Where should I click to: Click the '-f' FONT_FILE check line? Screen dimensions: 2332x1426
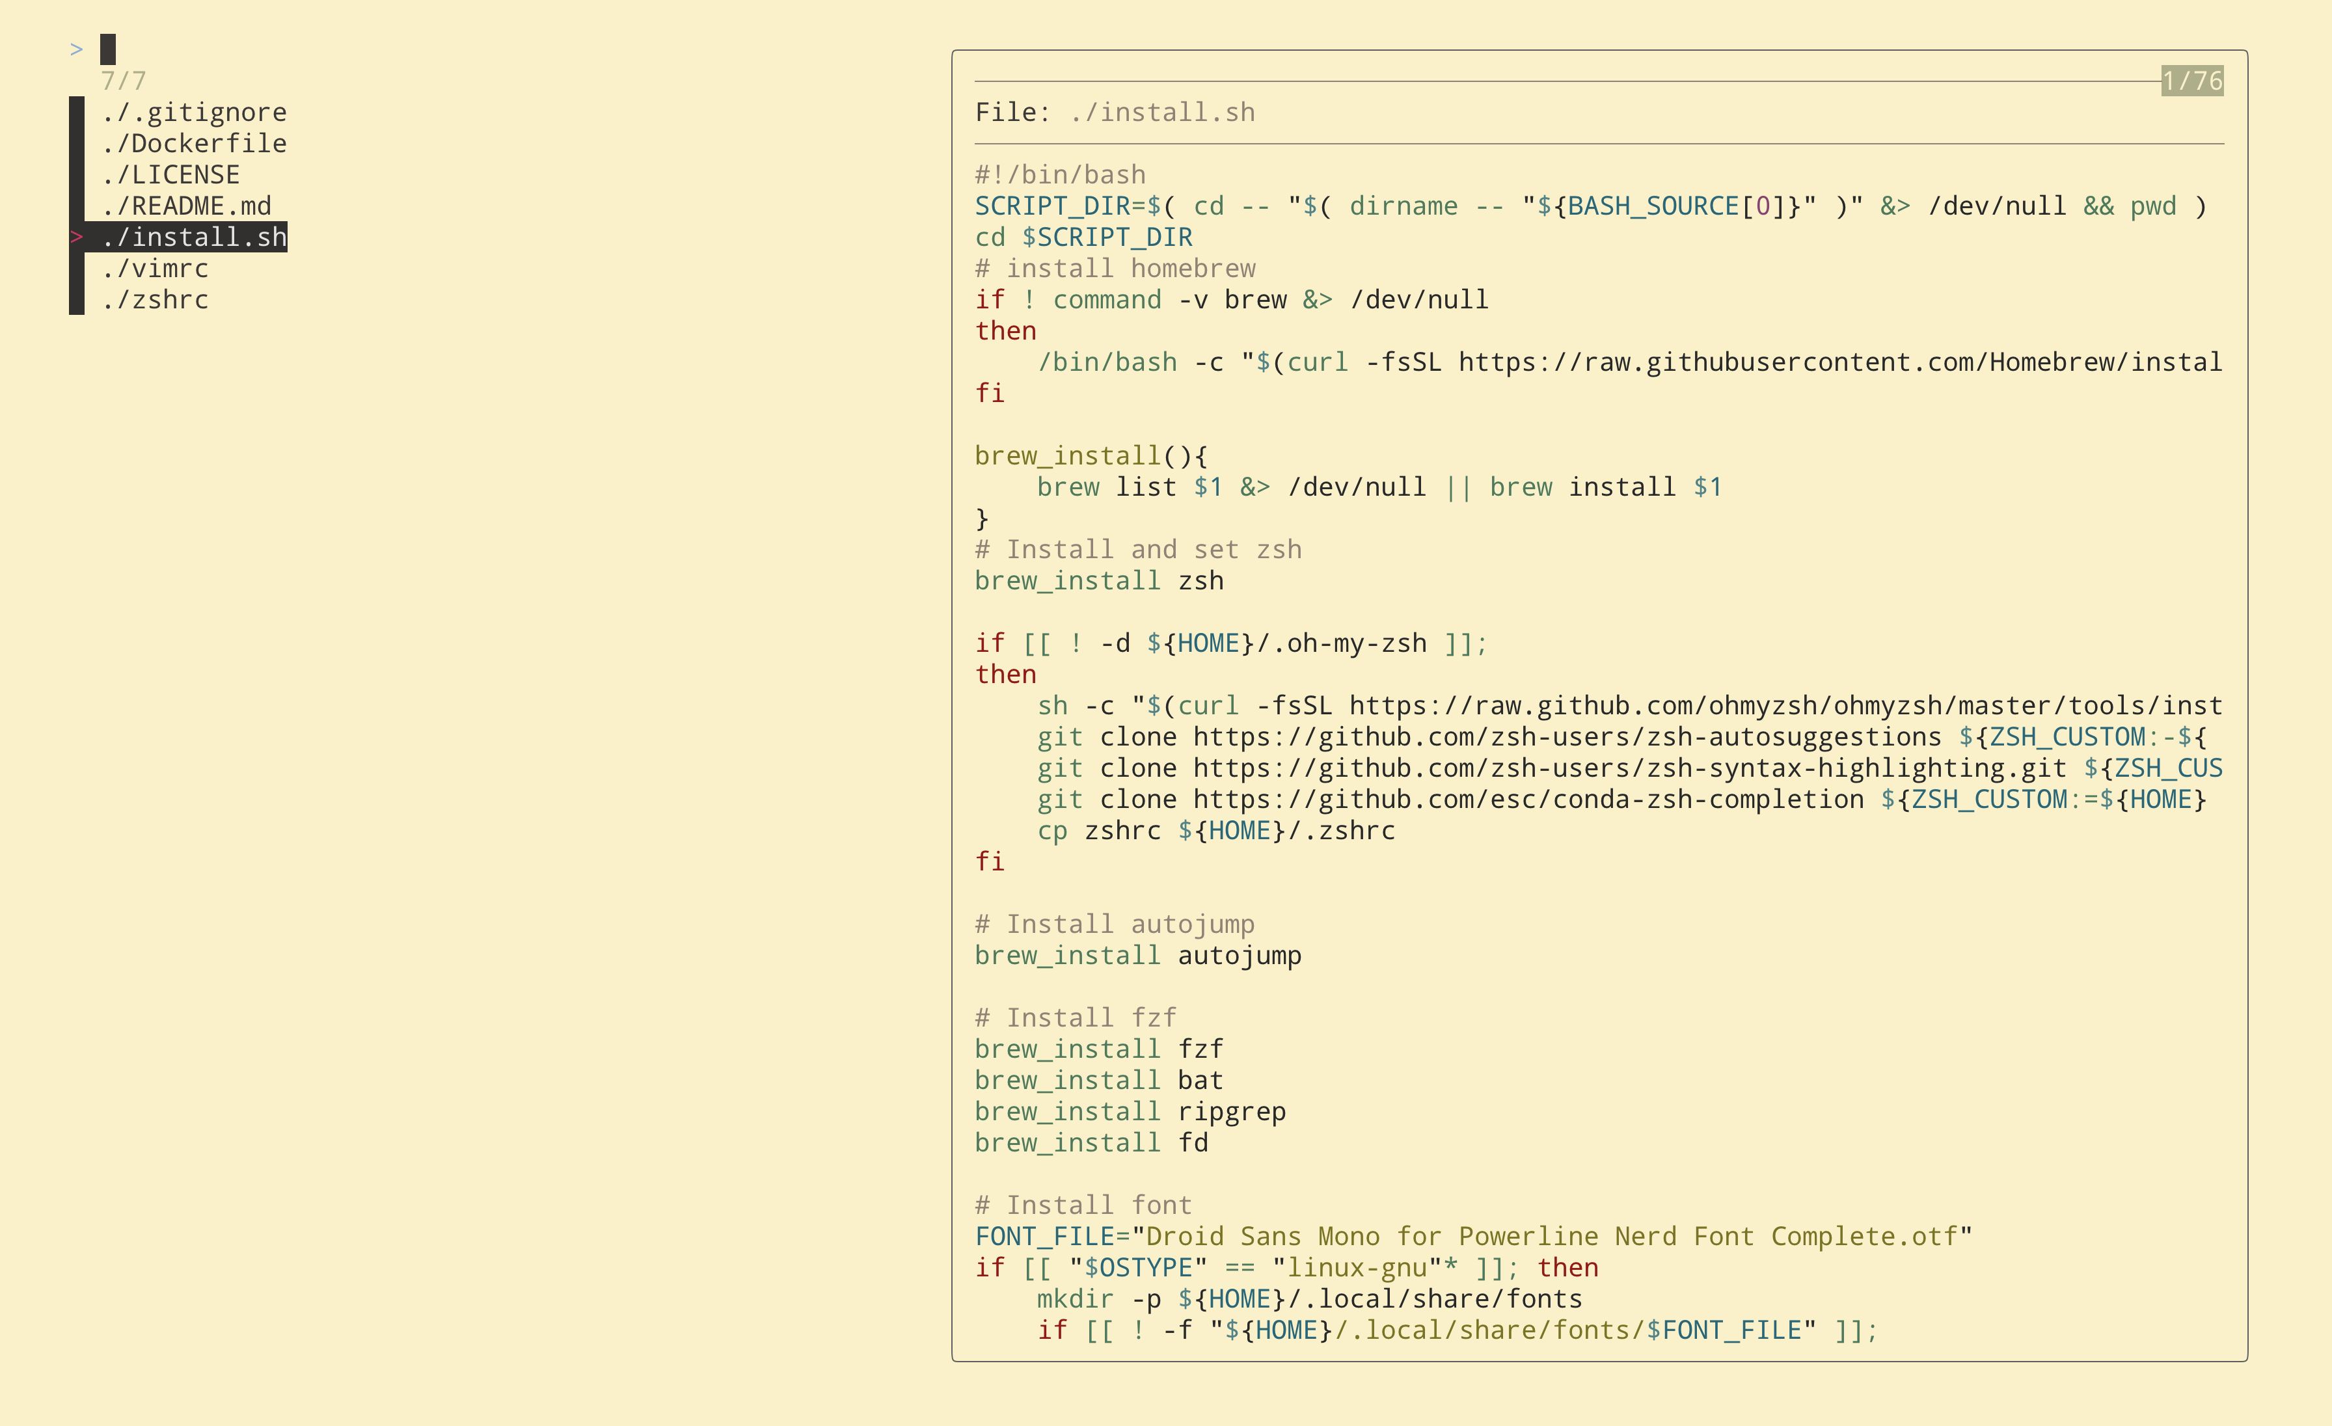[1457, 1330]
